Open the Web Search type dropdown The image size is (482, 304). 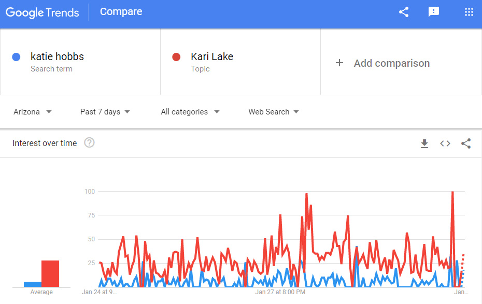[x=274, y=112]
